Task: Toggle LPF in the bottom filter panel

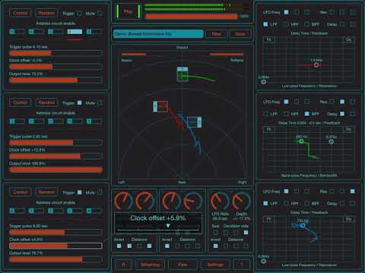Action: [x=265, y=203]
